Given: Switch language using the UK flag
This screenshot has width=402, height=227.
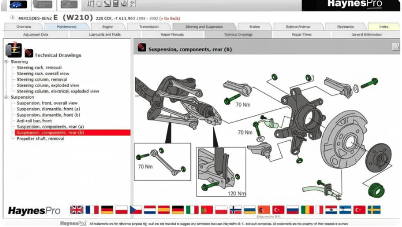Looking at the screenshot, I should pos(76,210).
